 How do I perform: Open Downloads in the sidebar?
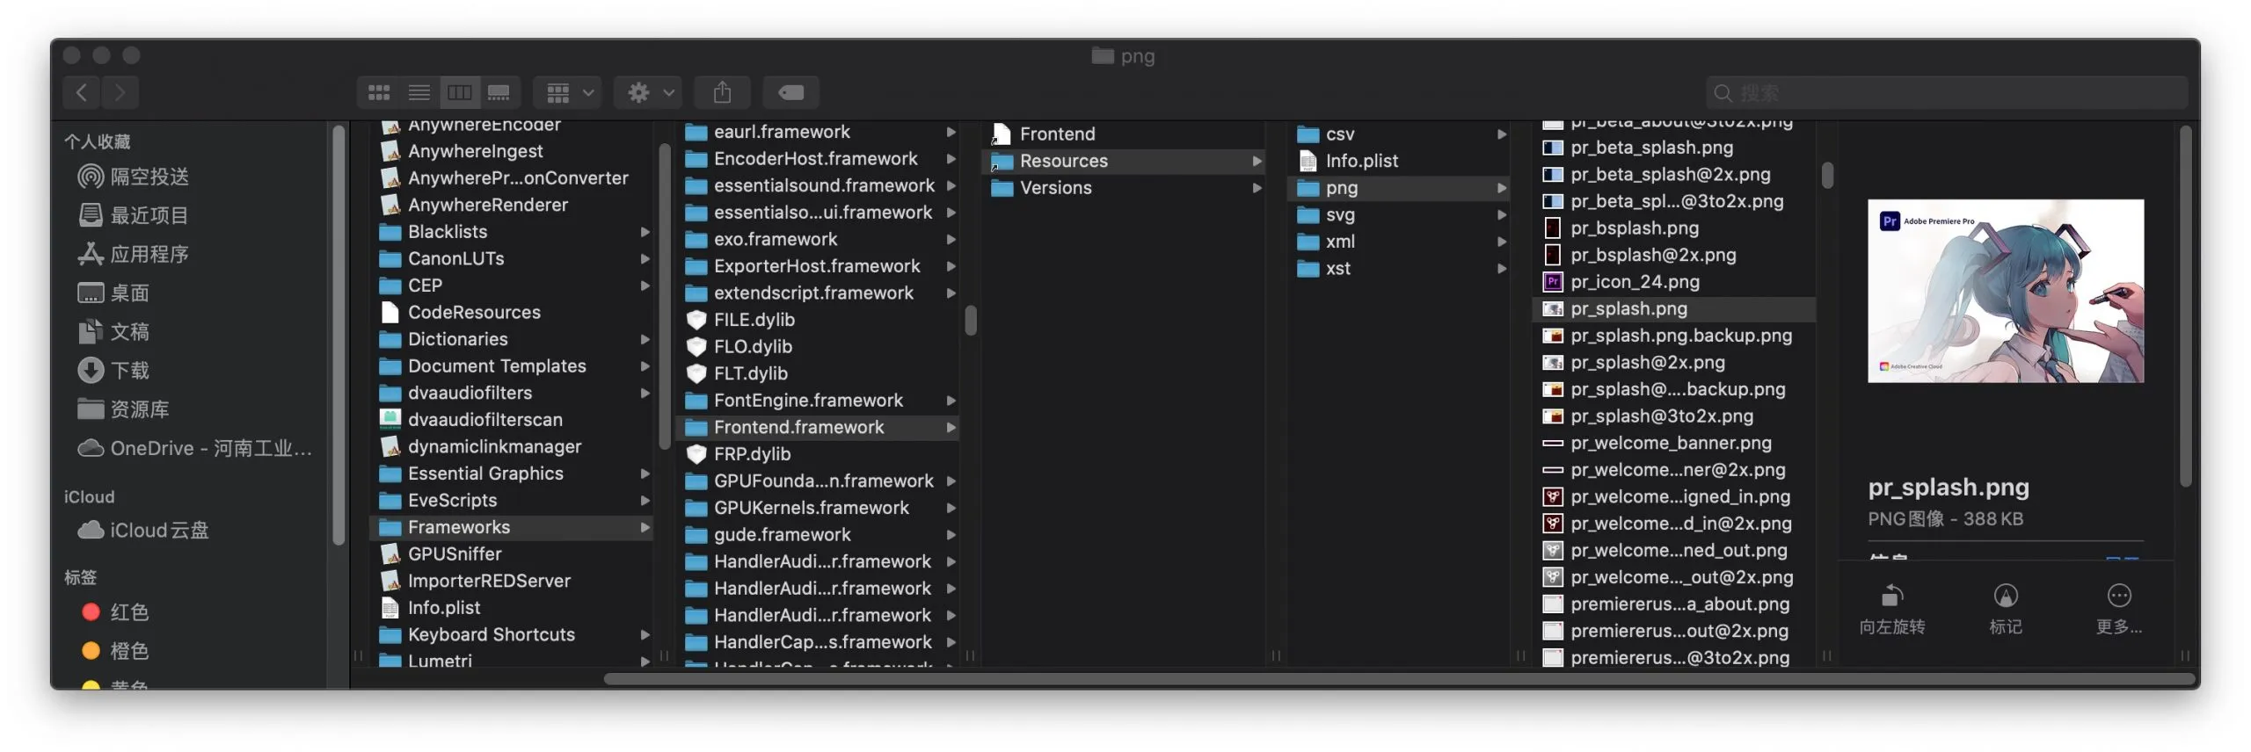(114, 370)
